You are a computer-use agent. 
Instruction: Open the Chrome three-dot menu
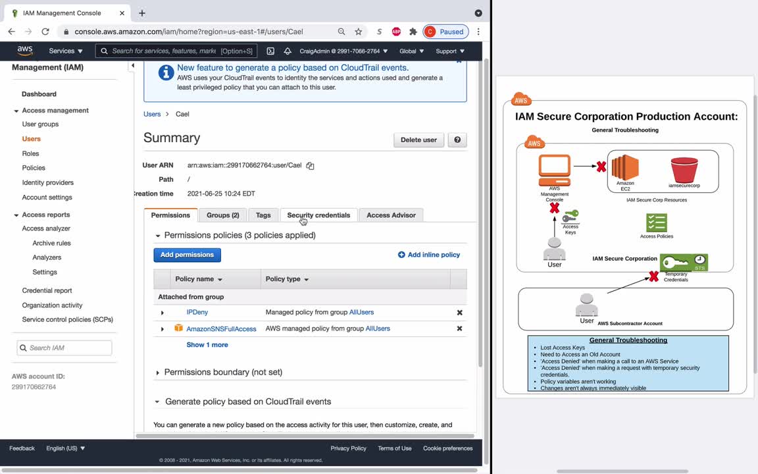pyautogui.click(x=478, y=32)
